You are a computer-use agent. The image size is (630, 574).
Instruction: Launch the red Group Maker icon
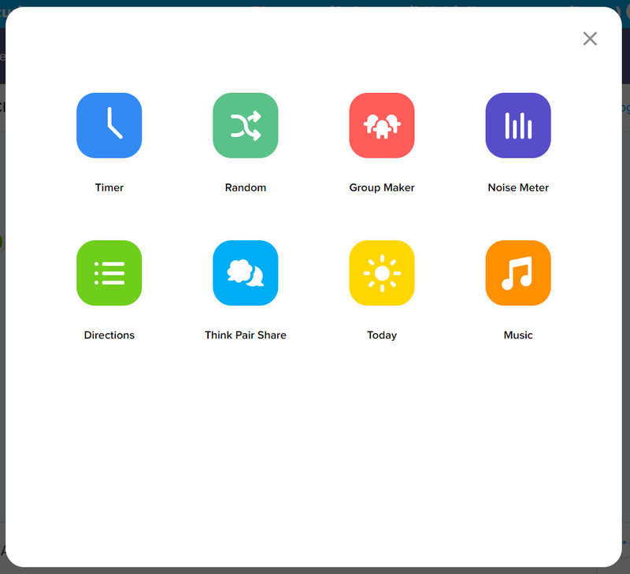[382, 125]
